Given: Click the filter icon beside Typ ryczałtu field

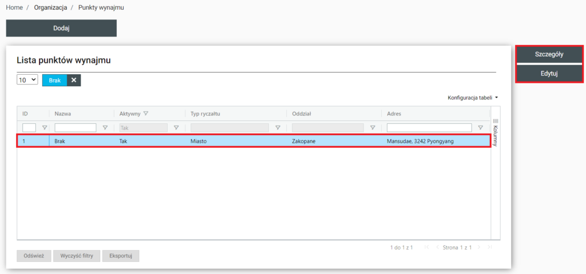Looking at the screenshot, I should (x=278, y=128).
